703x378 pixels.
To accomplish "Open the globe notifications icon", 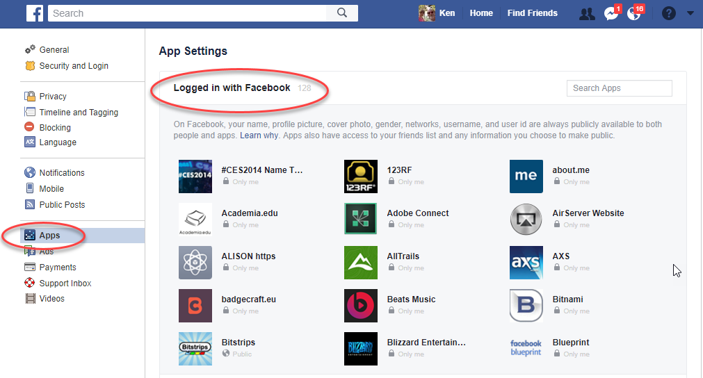I will point(634,13).
